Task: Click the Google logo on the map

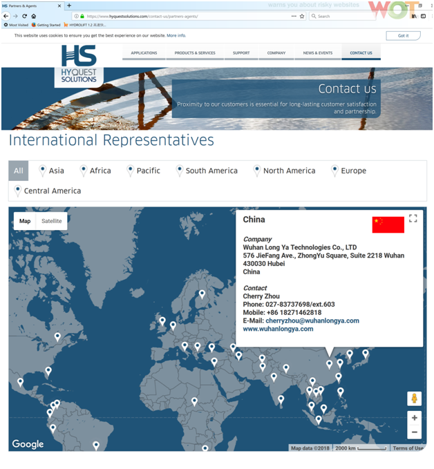Action: (28, 444)
